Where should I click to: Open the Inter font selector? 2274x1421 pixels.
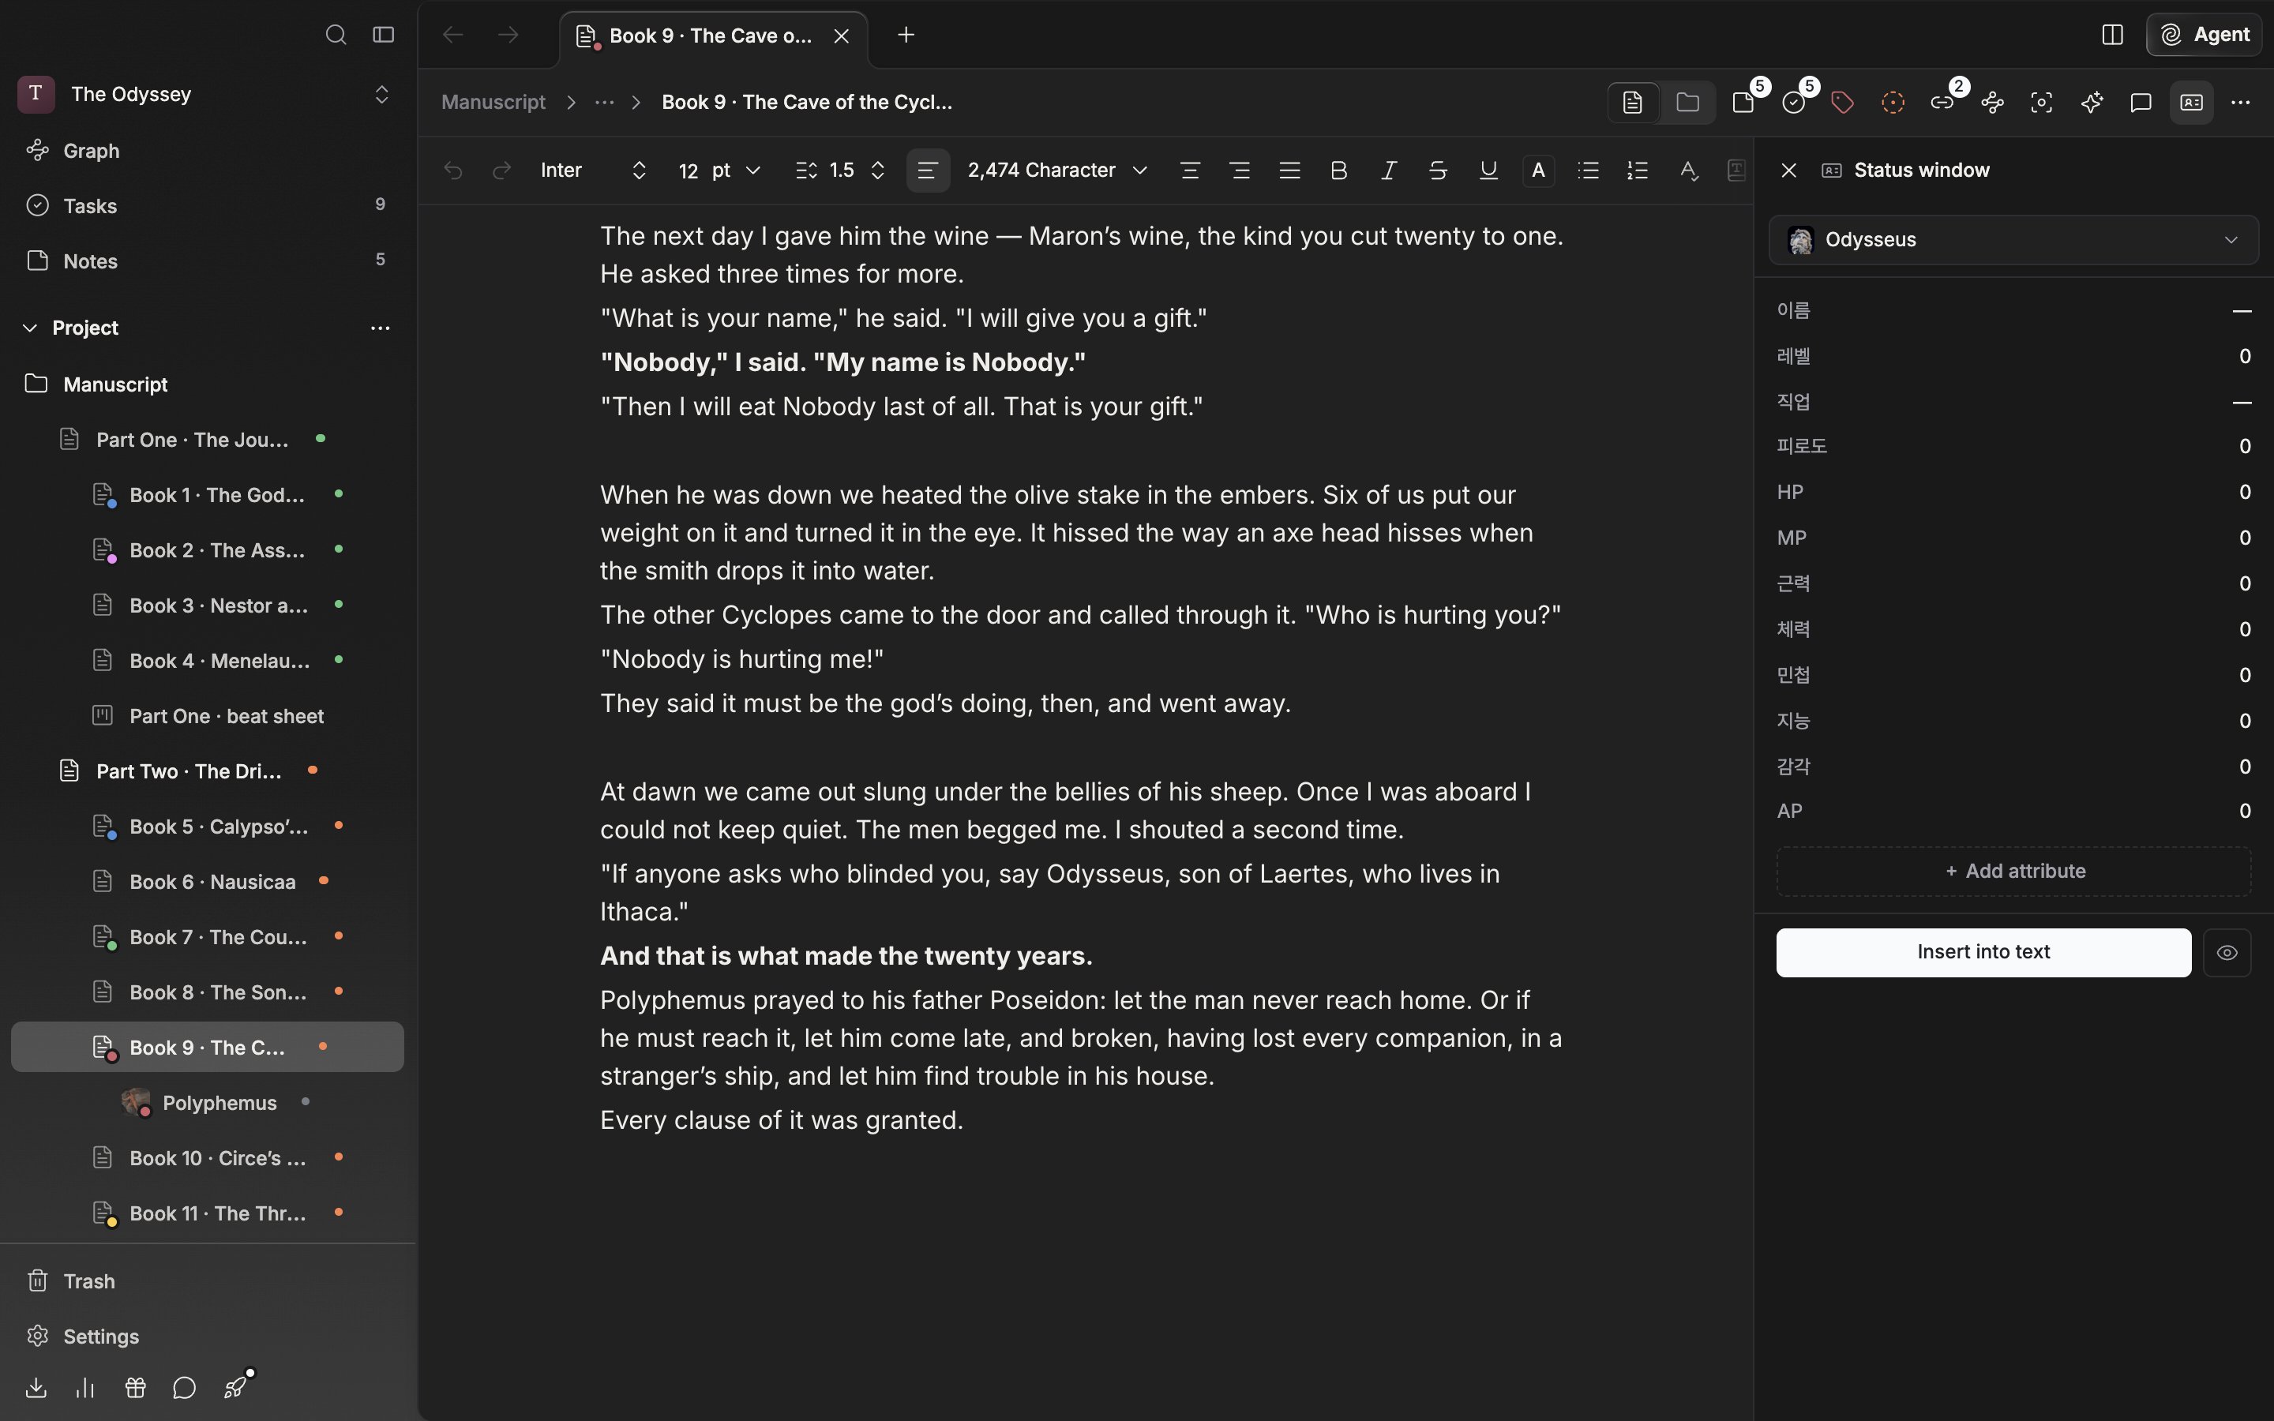coord(593,170)
